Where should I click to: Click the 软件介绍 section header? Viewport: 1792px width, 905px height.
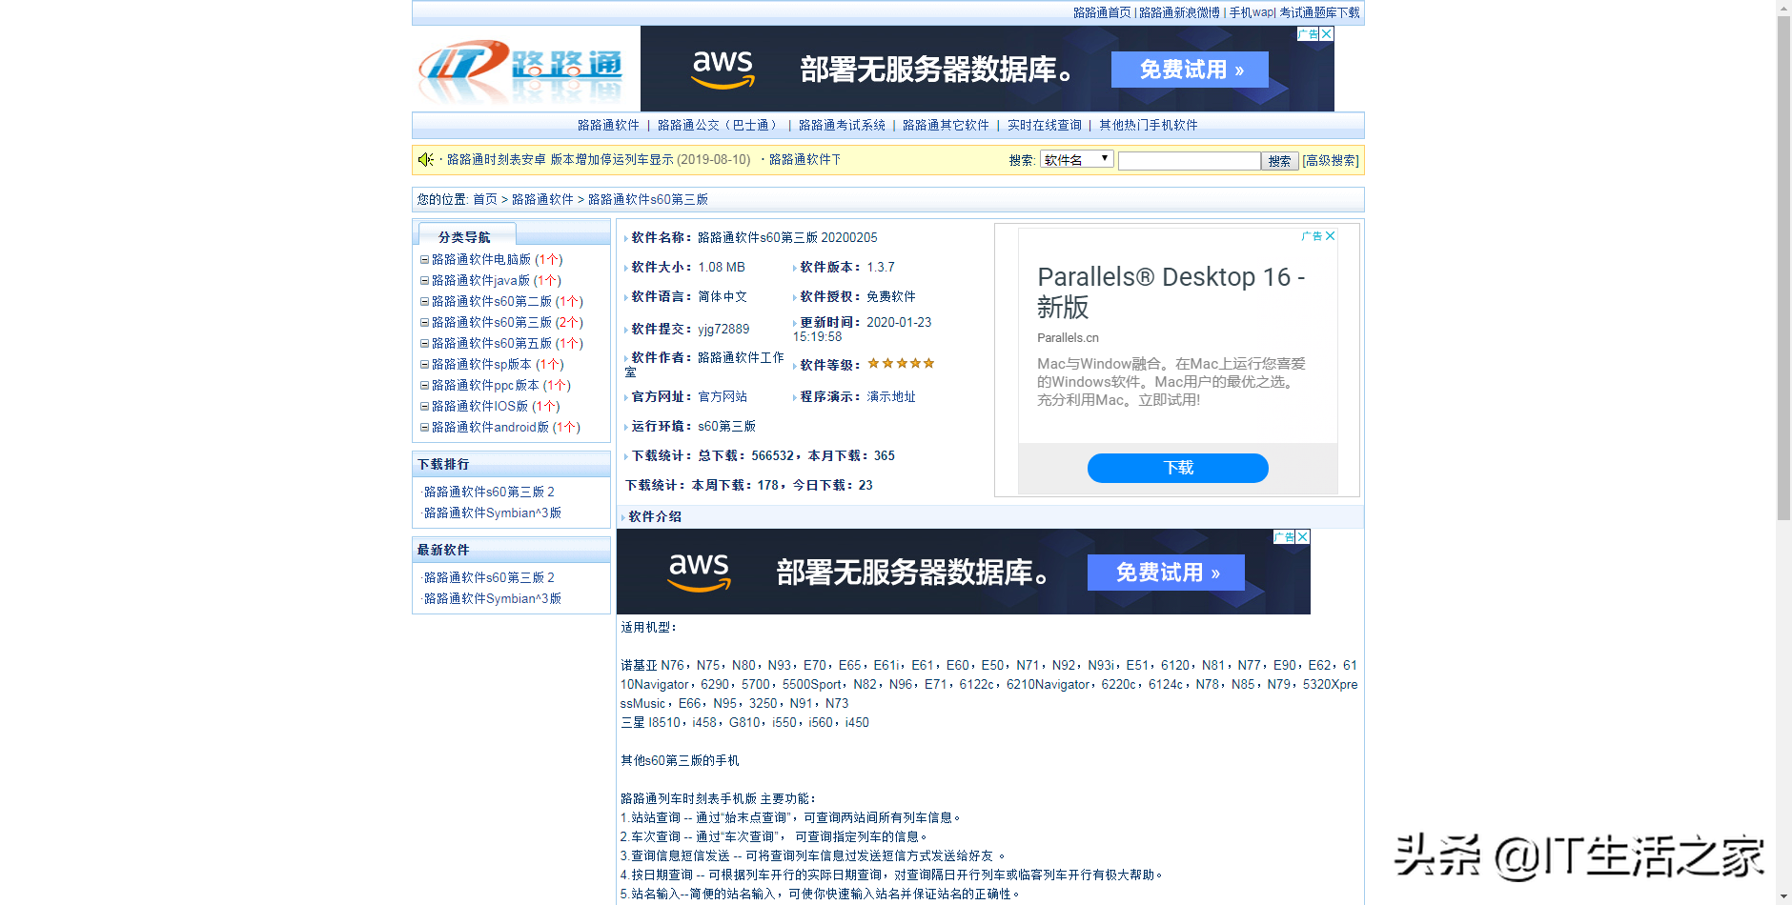pyautogui.click(x=655, y=516)
